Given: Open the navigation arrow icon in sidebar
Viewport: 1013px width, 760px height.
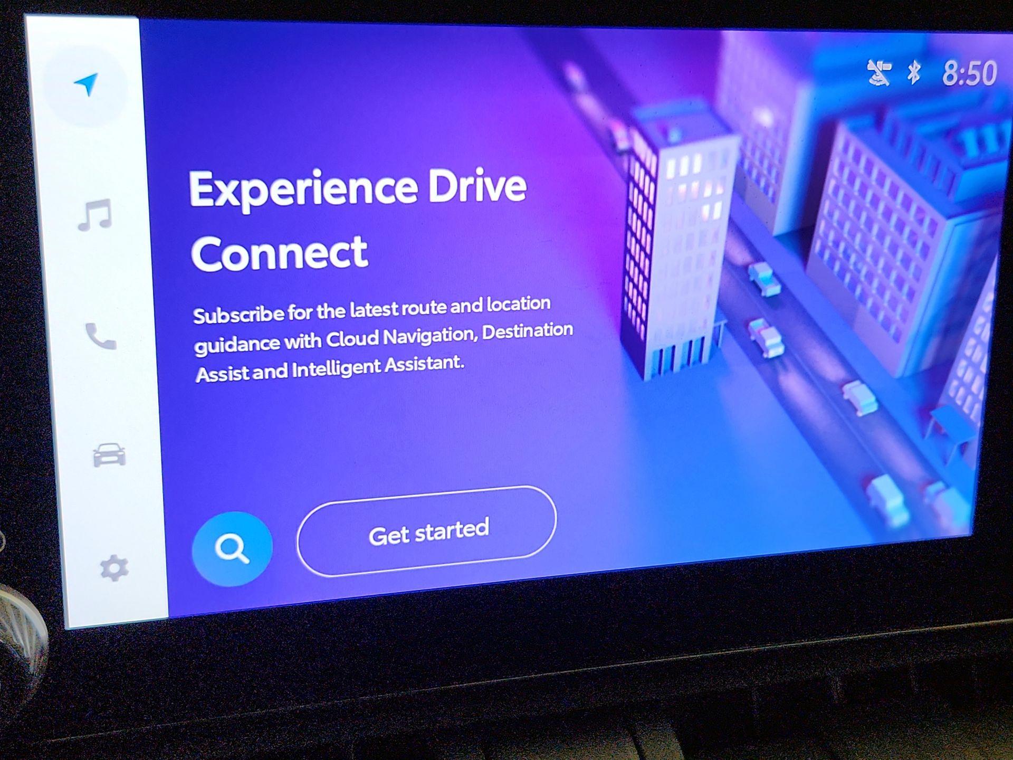Looking at the screenshot, I should (x=86, y=84).
